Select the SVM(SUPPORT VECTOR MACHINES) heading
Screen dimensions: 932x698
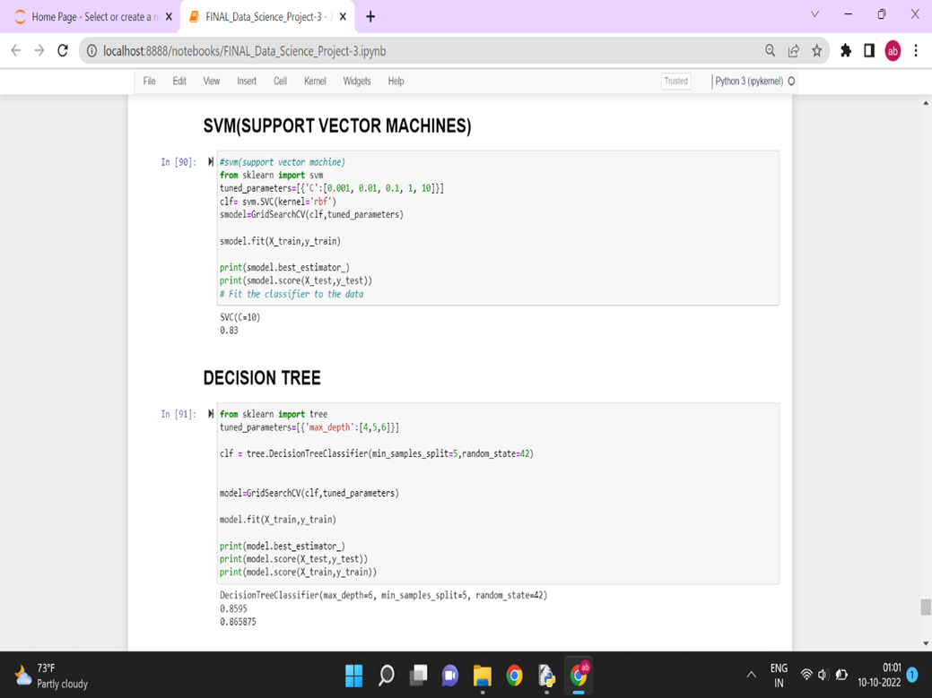click(337, 125)
